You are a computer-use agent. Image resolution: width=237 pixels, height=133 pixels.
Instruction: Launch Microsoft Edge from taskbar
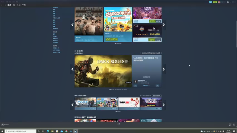tap(48, 131)
